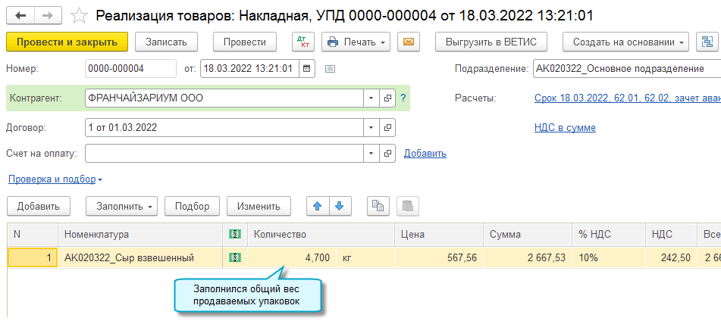Select the НДС column header

tap(671, 234)
